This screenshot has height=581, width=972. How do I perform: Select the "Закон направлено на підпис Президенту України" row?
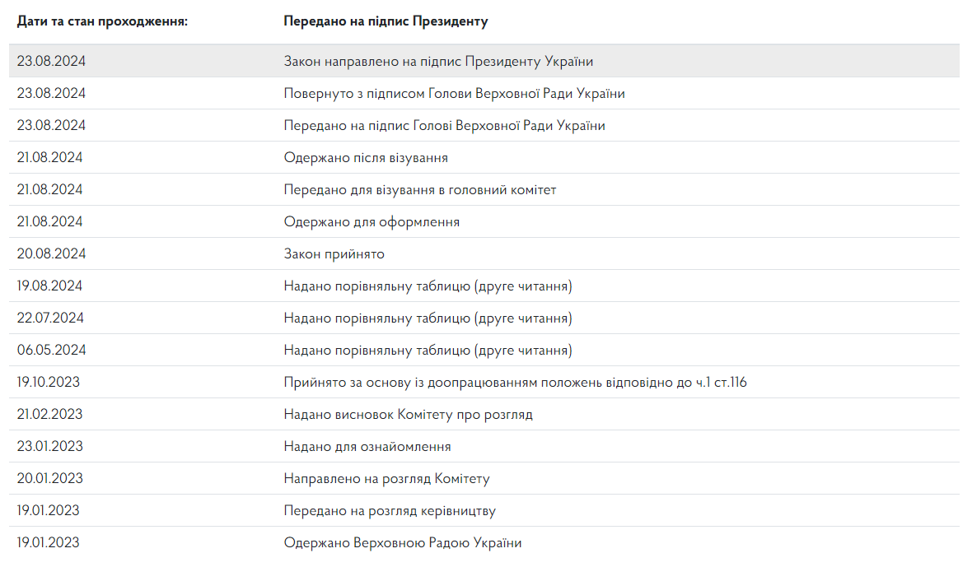[438, 62]
